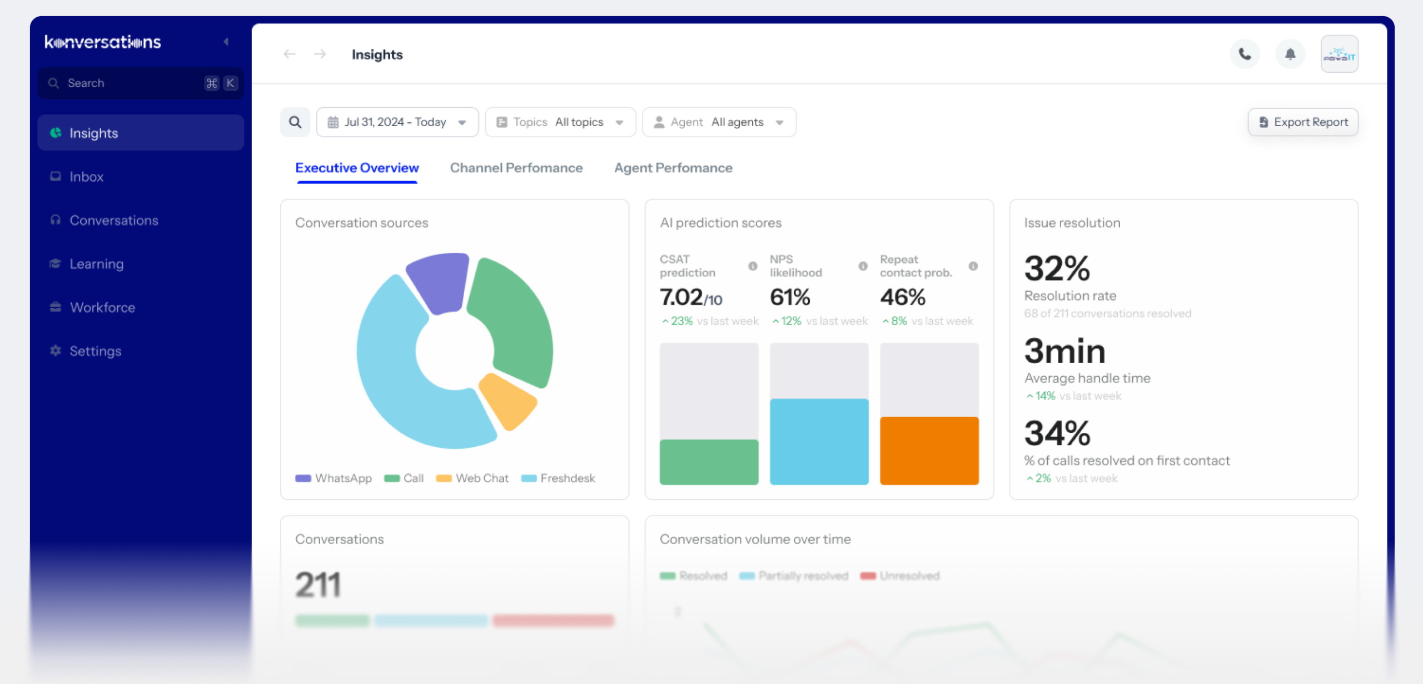The height and width of the screenshot is (684, 1423).
Task: Expand the Topics All topics dropdown
Action: tap(560, 122)
